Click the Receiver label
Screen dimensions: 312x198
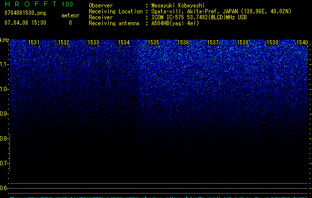pos(101,17)
